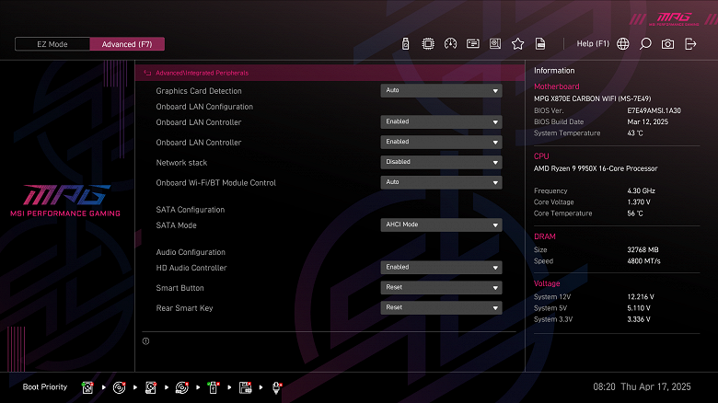
Task: Click the 4800 MT/s speed value
Action: tap(643, 261)
